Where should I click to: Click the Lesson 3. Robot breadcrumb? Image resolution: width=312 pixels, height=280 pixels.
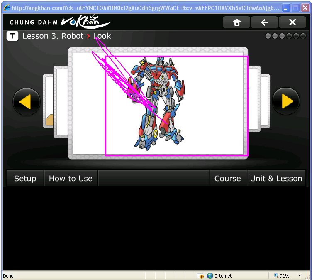(53, 36)
